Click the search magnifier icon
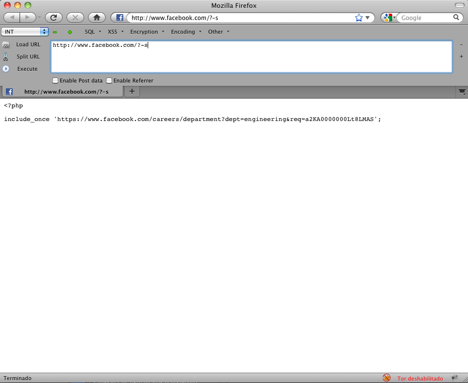Screen dimensions: 468x383 (456, 17)
